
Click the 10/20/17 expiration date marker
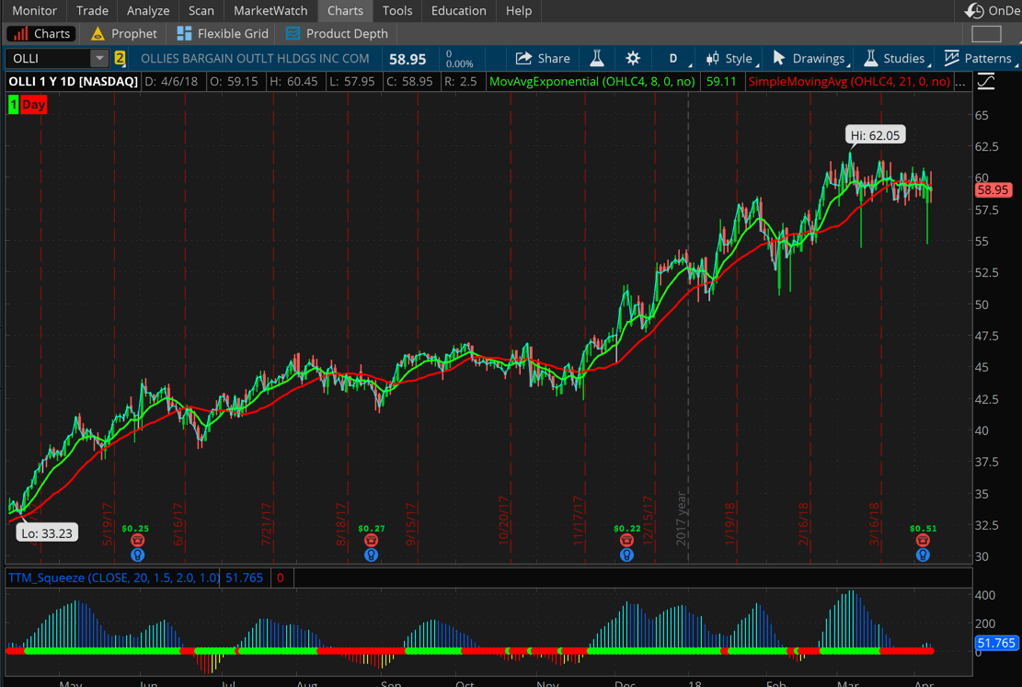503,521
